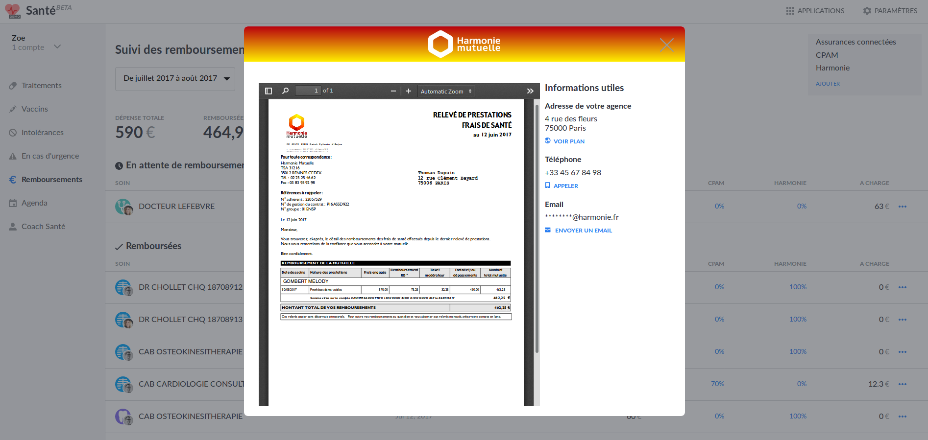This screenshot has width=928, height=440.
Task: Expand the Zoe account chevron
Action: click(57, 47)
